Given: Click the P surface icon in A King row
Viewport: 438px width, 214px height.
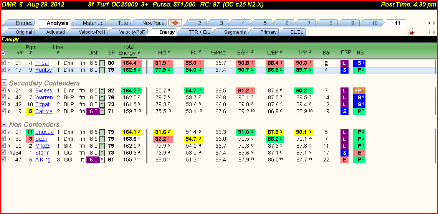Looking at the screenshot, I should (102, 160).
